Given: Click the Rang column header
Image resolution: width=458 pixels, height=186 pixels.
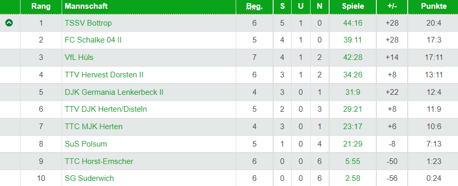Looking at the screenshot, I should click(x=41, y=6).
